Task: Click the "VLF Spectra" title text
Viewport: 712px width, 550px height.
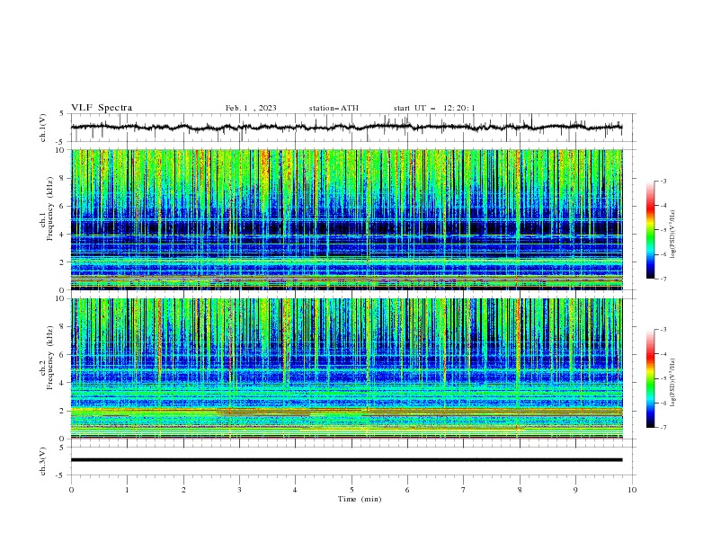Action: pyautogui.click(x=102, y=108)
